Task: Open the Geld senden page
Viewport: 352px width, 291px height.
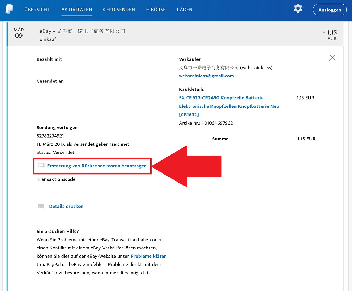Action: click(x=119, y=10)
